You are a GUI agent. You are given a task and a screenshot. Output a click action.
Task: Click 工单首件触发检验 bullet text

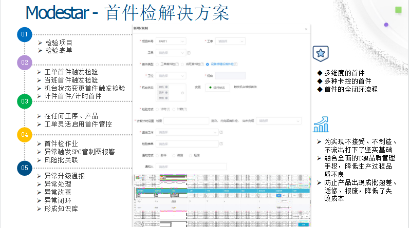click(x=71, y=72)
